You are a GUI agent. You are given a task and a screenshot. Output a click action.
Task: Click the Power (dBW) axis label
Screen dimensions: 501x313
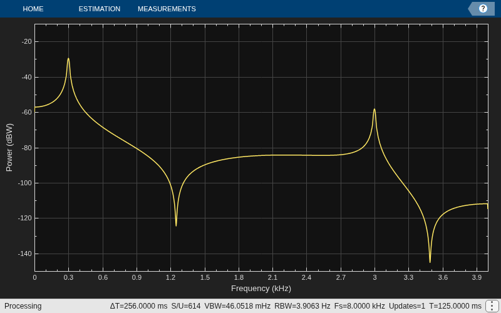pyautogui.click(x=9, y=148)
